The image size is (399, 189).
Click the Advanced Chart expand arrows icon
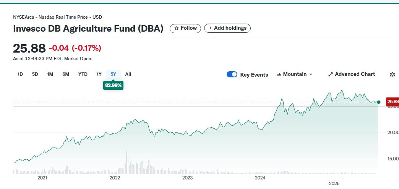331,74
